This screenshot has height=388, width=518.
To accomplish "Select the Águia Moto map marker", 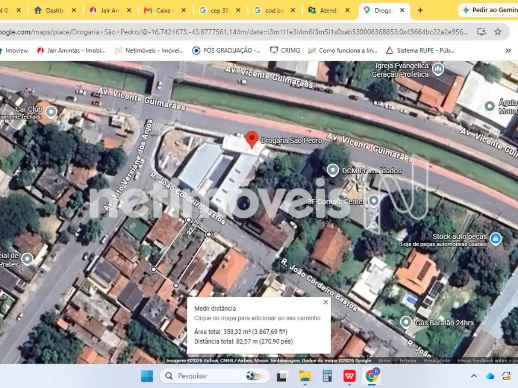I will (x=490, y=106).
